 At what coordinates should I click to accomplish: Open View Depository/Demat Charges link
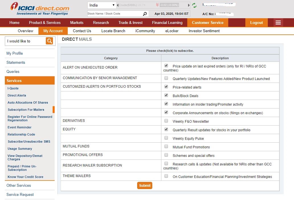(x=25, y=157)
